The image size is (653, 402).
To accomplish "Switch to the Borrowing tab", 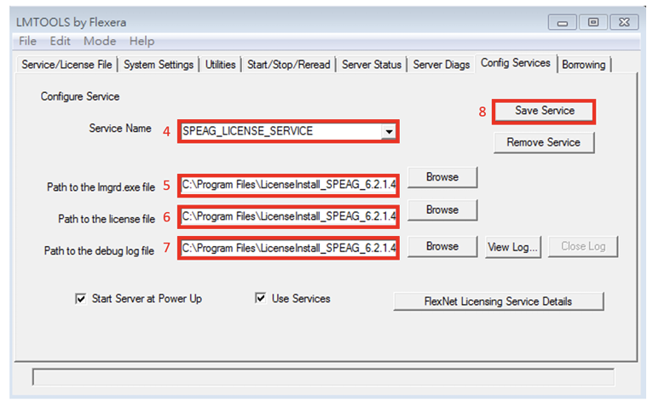I will tap(585, 65).
